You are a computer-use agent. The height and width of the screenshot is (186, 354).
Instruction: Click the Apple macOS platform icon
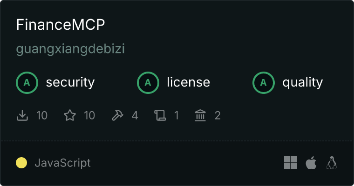pyautogui.click(x=311, y=163)
